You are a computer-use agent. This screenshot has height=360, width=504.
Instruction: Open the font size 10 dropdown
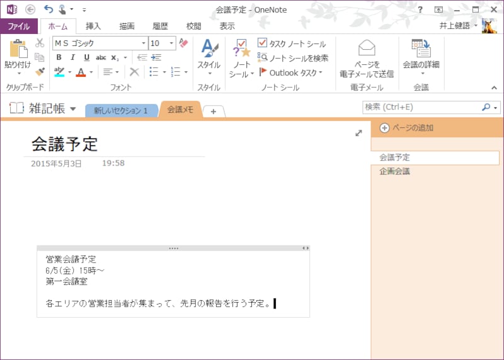[171, 43]
